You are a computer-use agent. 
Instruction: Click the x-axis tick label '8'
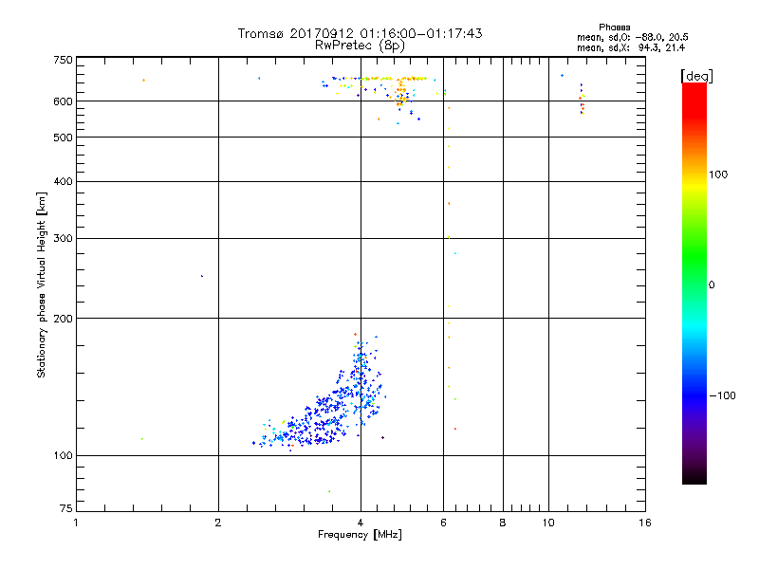tap(503, 523)
